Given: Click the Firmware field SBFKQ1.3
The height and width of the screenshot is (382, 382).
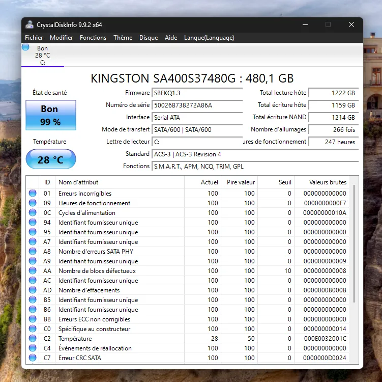Looking at the screenshot, I should (x=197, y=93).
